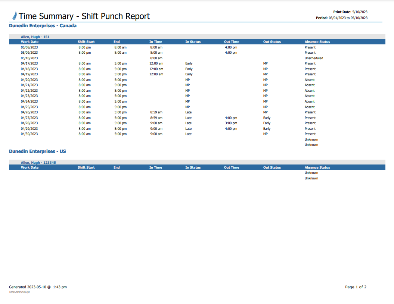Select the 04/30/2023 work date entry
394x304 pixels.
click(x=30, y=134)
